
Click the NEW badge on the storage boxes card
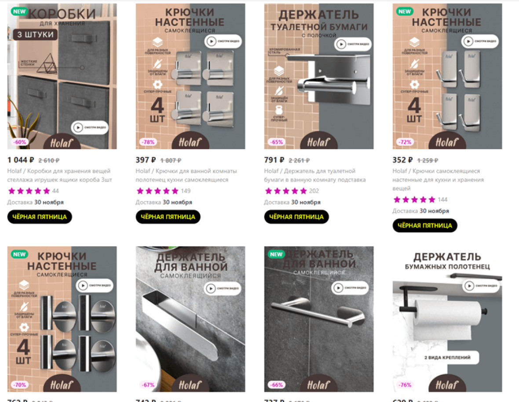click(x=19, y=11)
